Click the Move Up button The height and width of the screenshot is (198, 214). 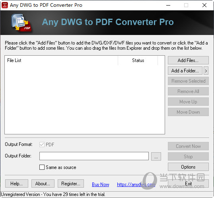[188, 102]
